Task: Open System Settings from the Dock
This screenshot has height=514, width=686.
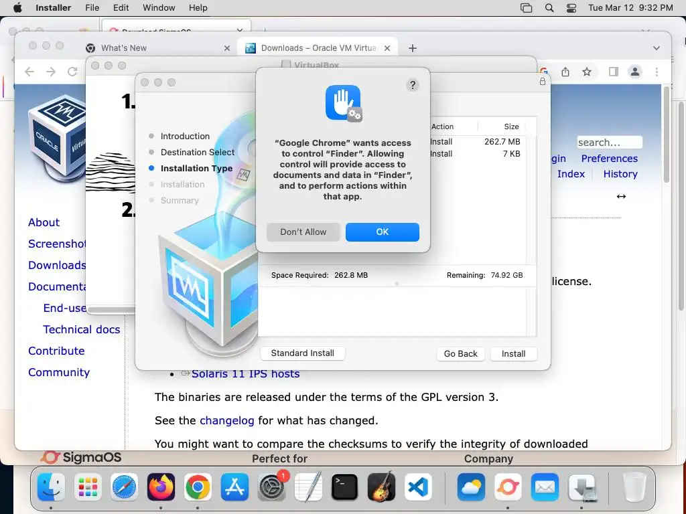Action: pyautogui.click(x=271, y=487)
